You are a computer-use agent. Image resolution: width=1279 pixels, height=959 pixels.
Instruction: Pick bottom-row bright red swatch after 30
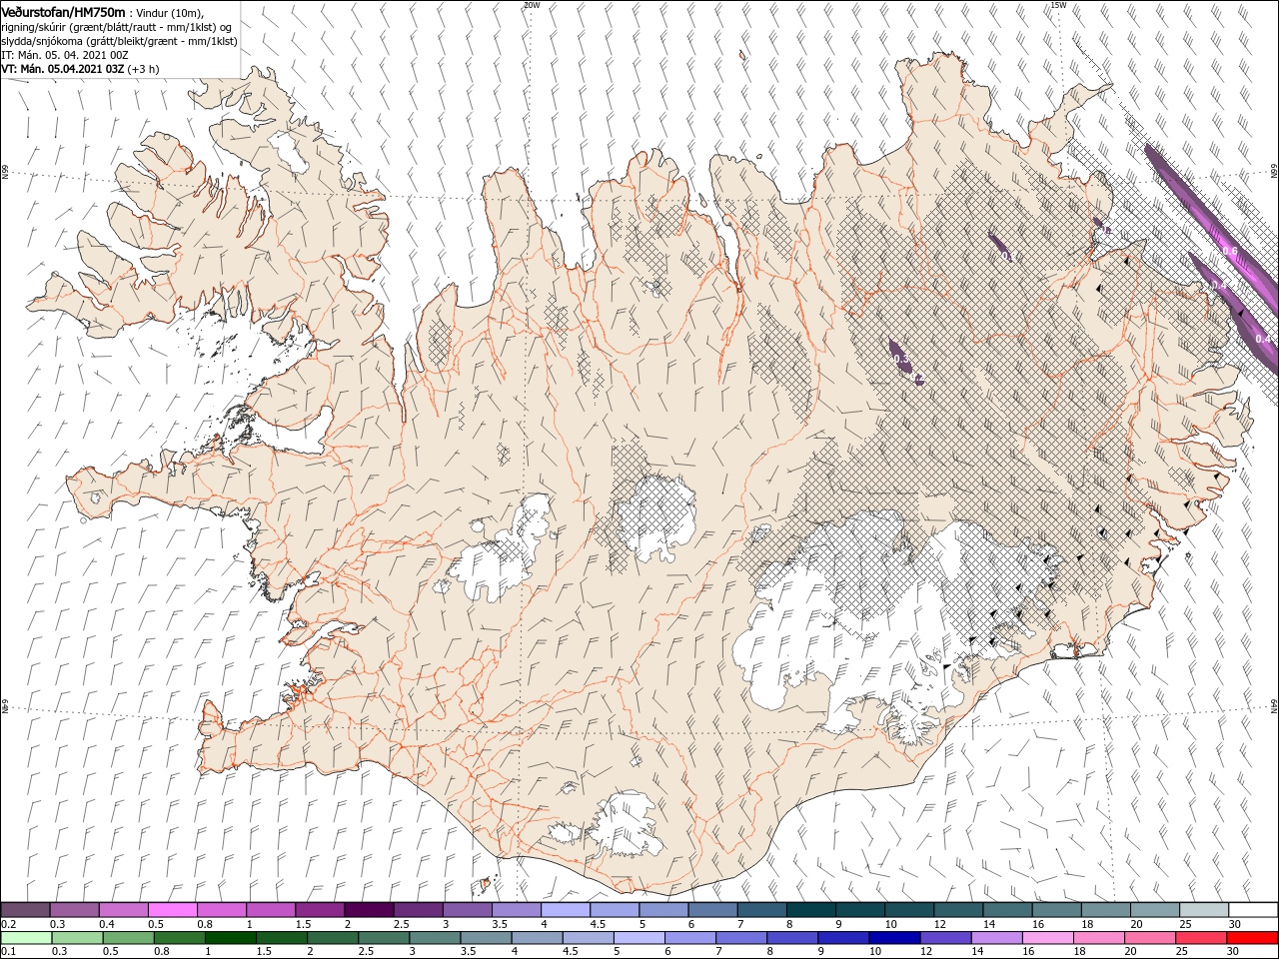(x=1251, y=938)
